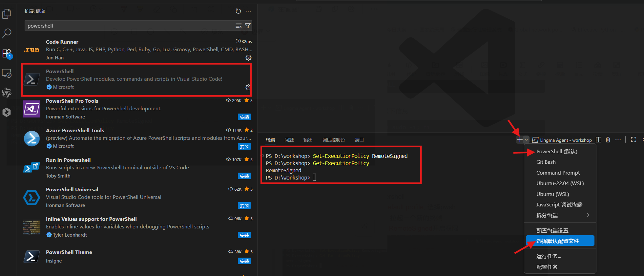Open the Tongyi Lingma icon in the activity bar
This screenshot has height=276, width=644.
pos(7,93)
